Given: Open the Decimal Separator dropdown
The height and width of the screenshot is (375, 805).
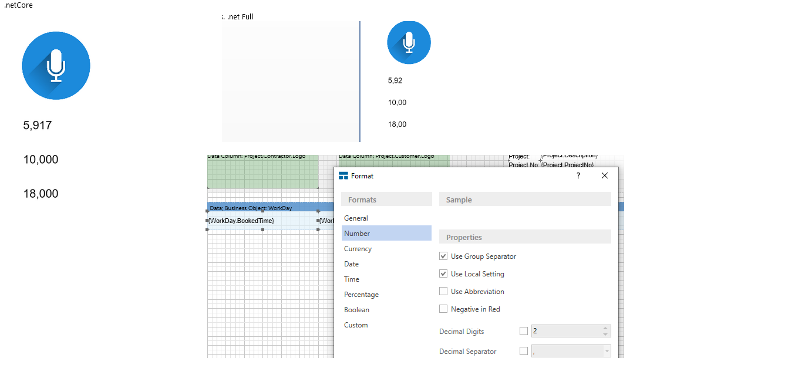Looking at the screenshot, I should coord(605,352).
